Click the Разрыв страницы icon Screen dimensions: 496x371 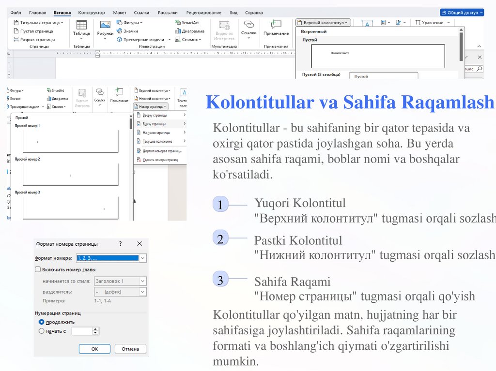click(x=16, y=39)
